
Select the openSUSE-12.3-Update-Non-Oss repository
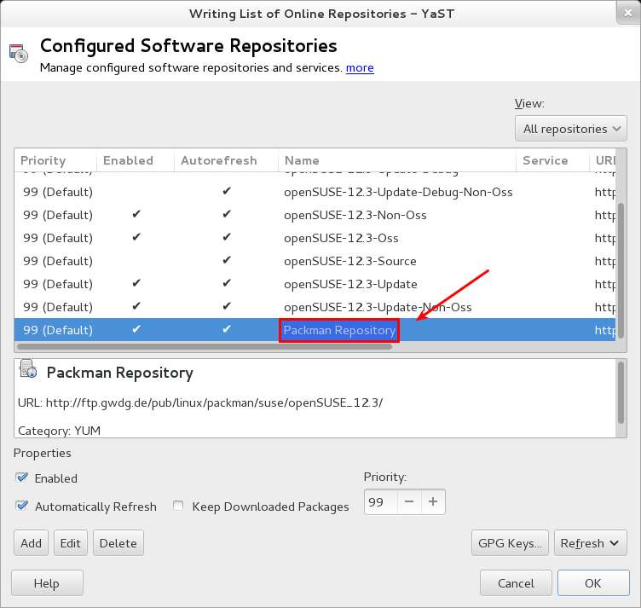[315, 307]
